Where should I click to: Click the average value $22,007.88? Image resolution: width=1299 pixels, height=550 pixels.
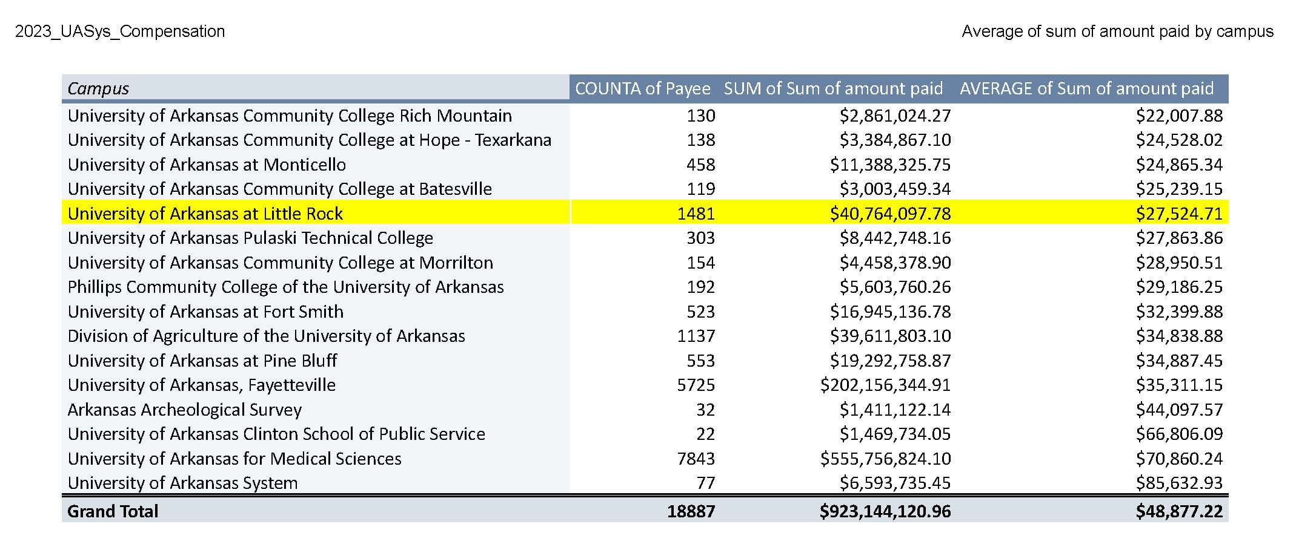(x=1179, y=116)
